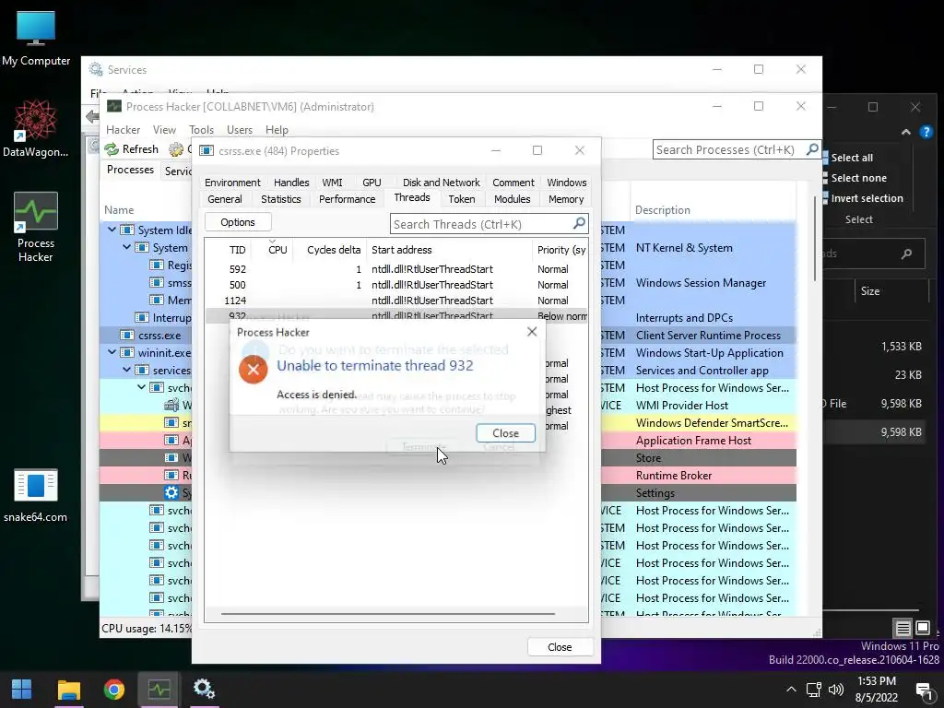Open the Hacker menu
944x708 pixels.
(123, 129)
